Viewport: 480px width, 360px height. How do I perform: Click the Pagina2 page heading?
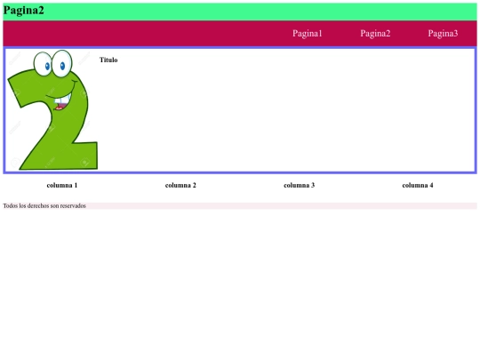[x=24, y=11]
